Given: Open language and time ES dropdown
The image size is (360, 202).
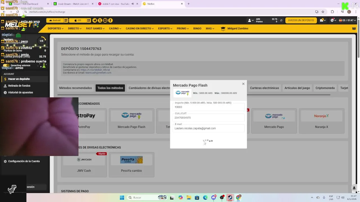Looking at the screenshot, I should [347, 20].
